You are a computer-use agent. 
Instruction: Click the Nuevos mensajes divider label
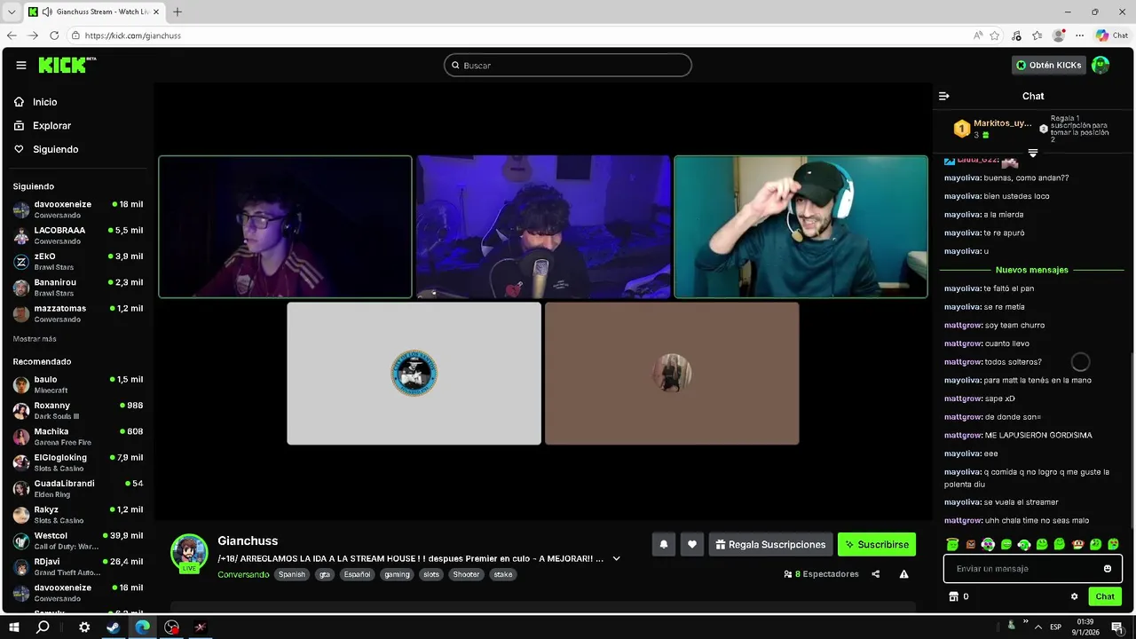point(1032,270)
